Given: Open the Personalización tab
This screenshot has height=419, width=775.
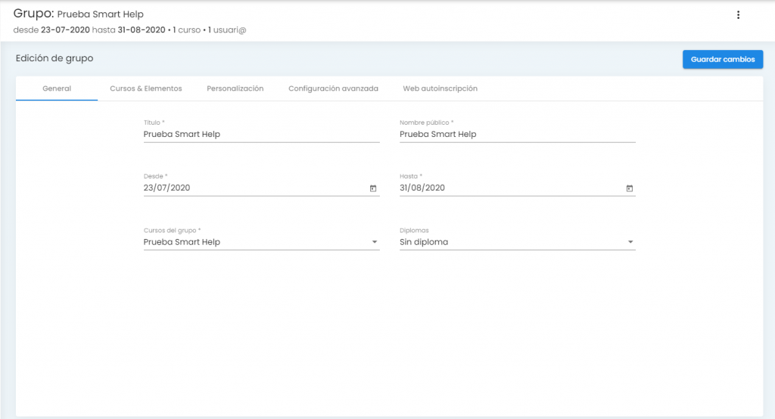Looking at the screenshot, I should point(235,88).
